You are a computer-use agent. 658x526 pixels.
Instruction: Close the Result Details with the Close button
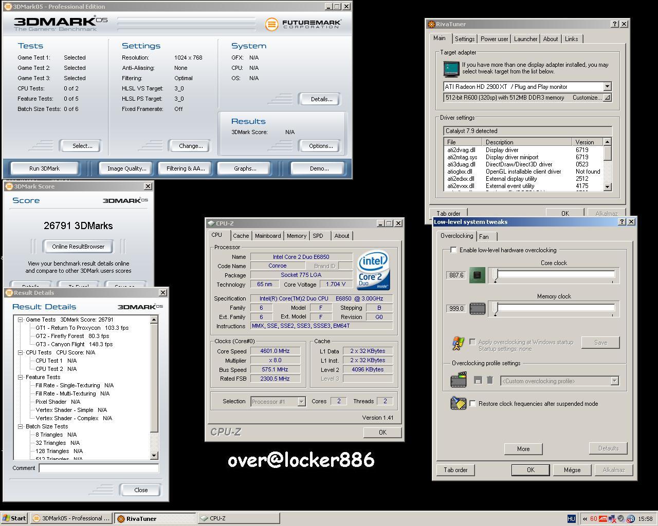141,490
